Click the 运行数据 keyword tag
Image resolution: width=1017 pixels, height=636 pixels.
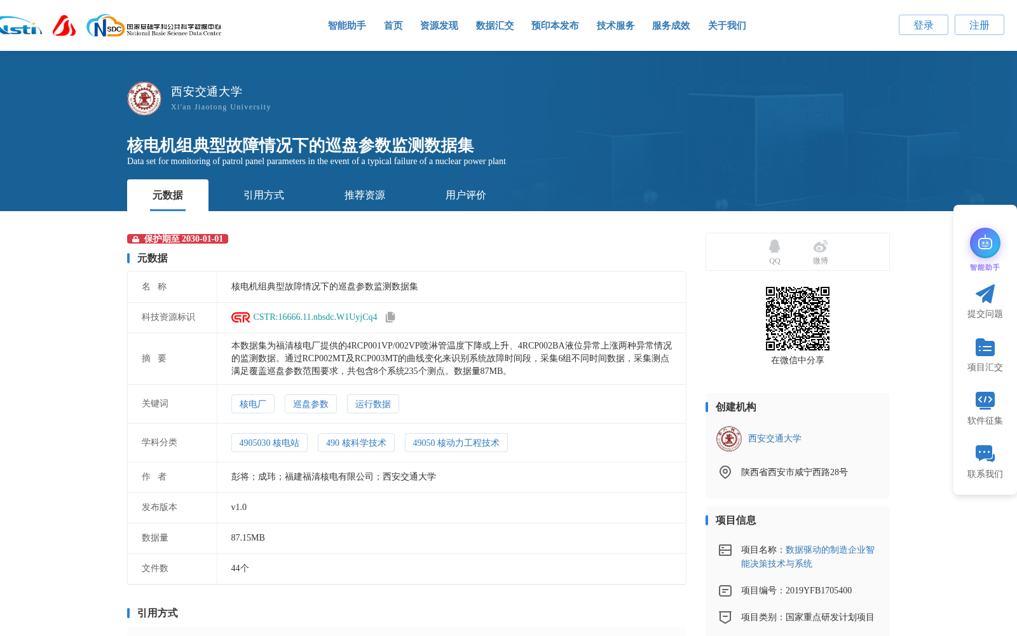point(373,404)
